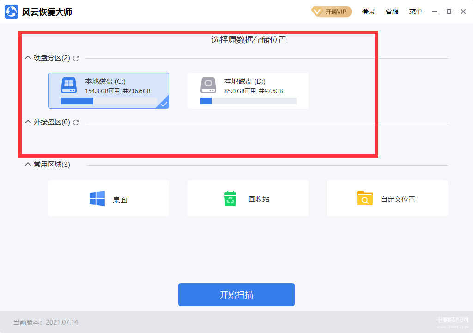Close the application window
This screenshot has width=473, height=333.
coord(463,12)
